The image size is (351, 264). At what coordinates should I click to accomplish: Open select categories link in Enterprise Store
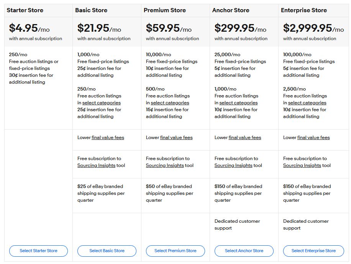click(307, 103)
